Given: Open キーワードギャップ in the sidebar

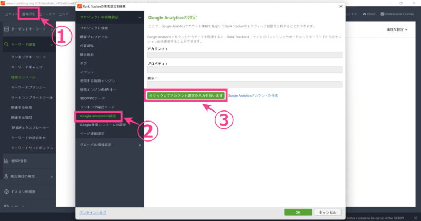Looking at the screenshot, I should point(27,67).
